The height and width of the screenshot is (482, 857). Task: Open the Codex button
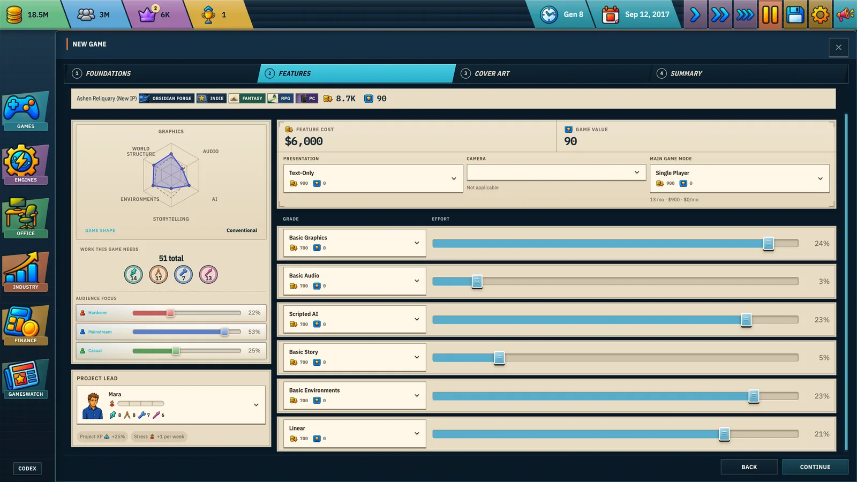coord(27,469)
